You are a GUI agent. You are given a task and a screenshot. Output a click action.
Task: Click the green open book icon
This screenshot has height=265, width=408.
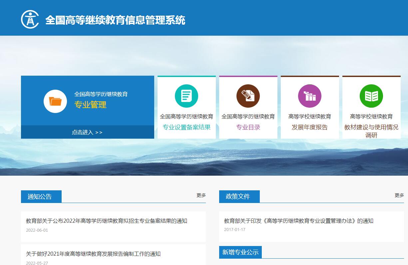coord(371,96)
